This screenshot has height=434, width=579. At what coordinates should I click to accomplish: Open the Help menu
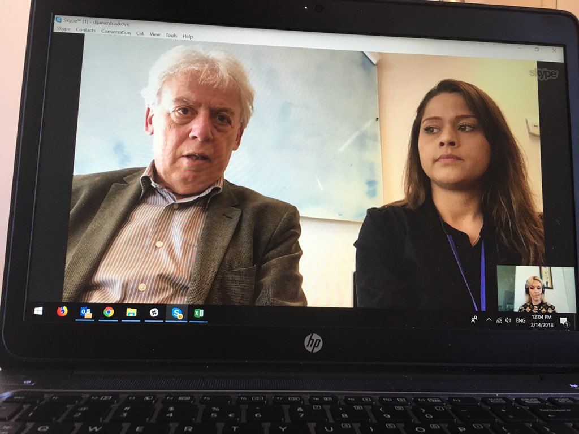click(188, 37)
